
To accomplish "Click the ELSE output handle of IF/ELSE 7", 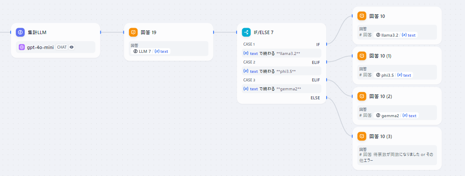I will coord(326,97).
